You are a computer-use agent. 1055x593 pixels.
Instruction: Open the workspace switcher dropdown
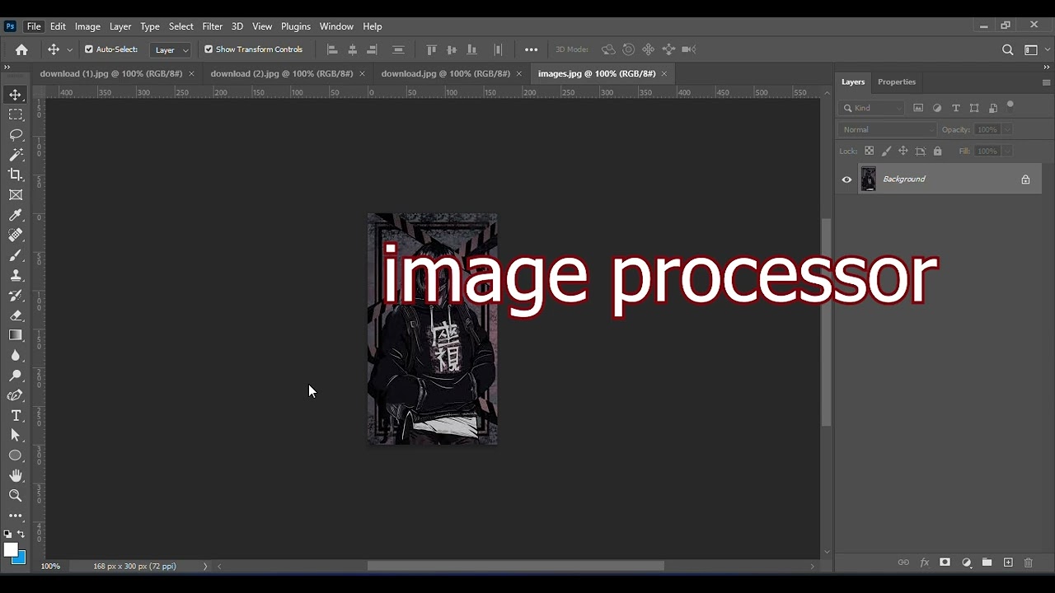click(x=1034, y=49)
